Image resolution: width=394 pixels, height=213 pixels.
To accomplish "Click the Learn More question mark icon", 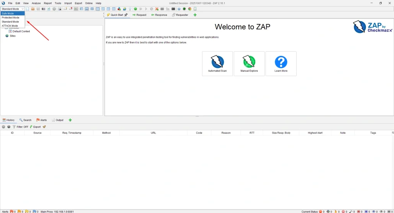I will [281, 62].
